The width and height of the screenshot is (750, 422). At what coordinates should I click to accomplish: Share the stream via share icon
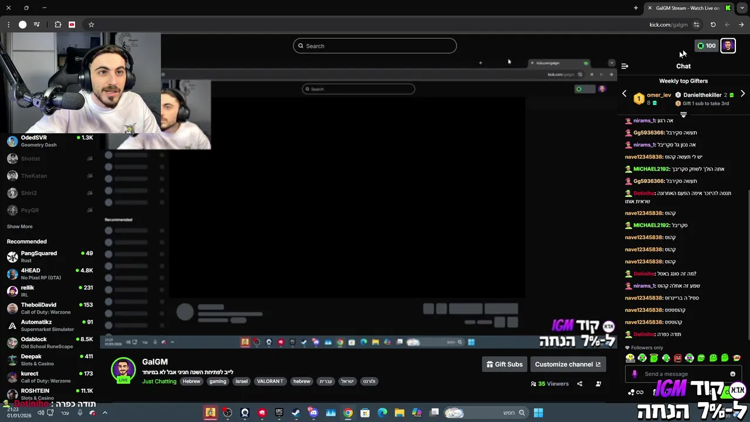(579, 384)
